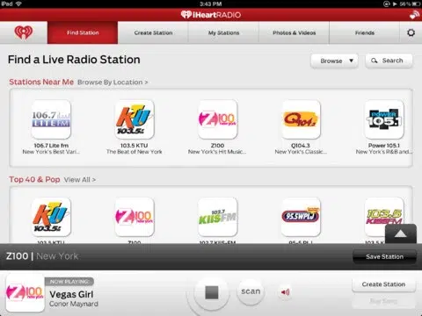Open settings gear icon
Viewport: 422px width, 316px height.
click(411, 32)
